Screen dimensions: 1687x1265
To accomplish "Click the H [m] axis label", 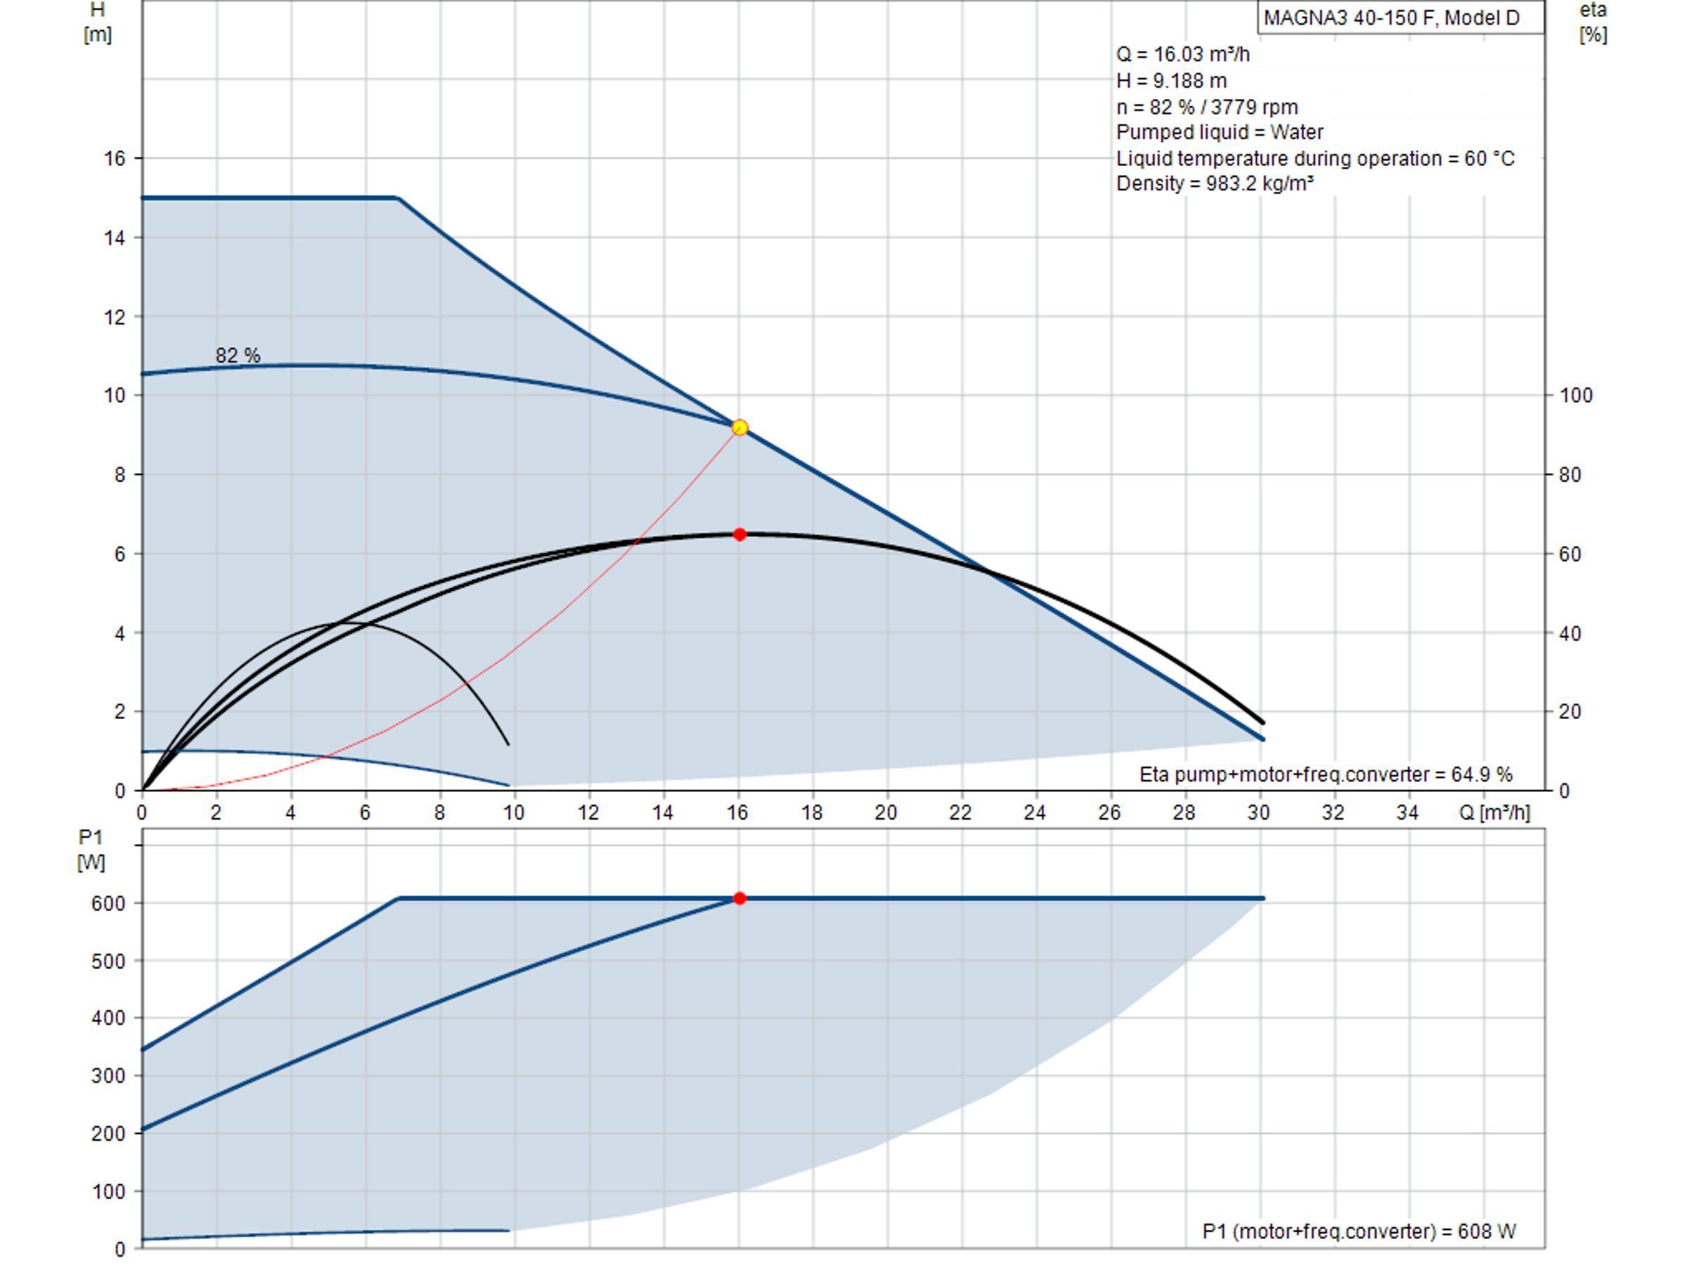I will pyautogui.click(x=98, y=22).
